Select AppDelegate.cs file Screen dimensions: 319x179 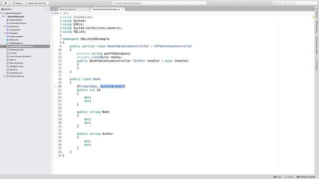[x=16, y=43]
